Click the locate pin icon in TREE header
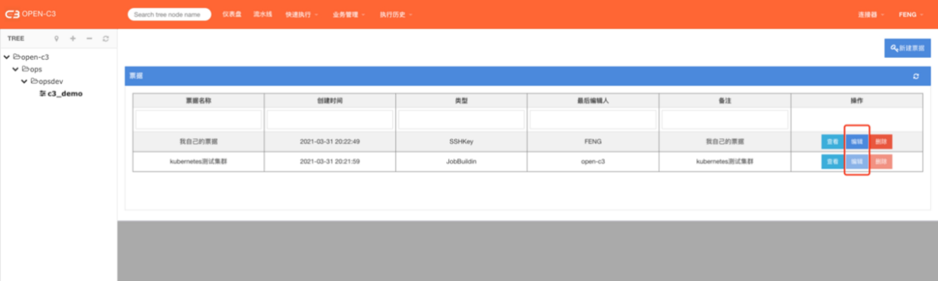938x281 pixels. click(x=56, y=38)
